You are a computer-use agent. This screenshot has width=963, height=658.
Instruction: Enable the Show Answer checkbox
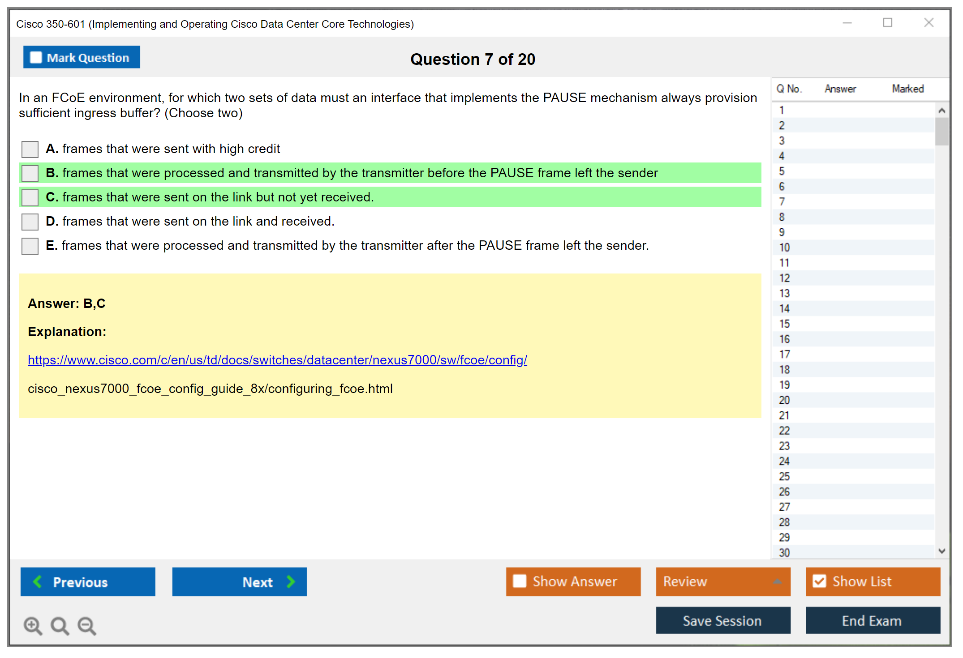(520, 581)
